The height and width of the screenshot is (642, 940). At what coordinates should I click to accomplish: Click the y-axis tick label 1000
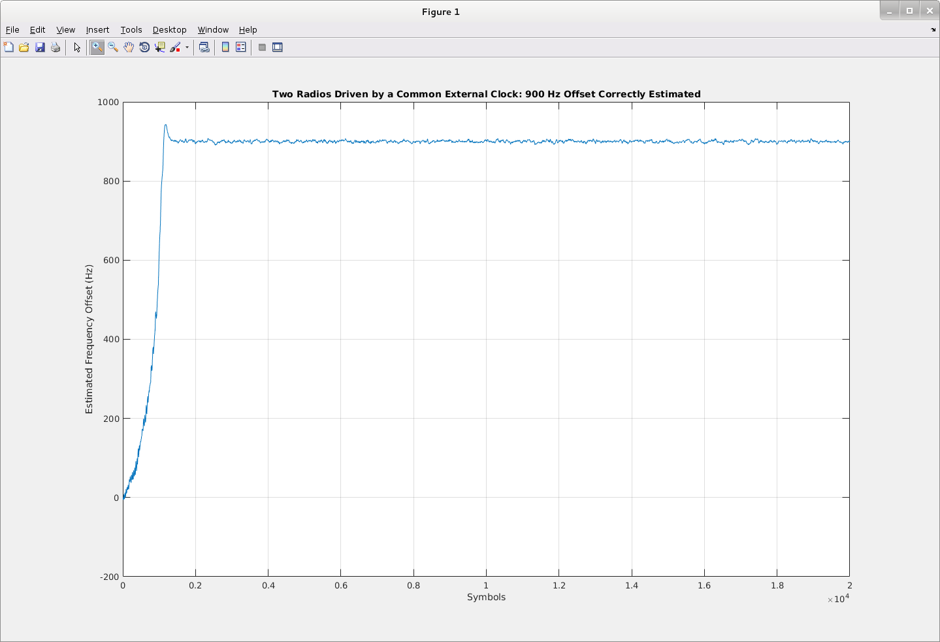108,102
